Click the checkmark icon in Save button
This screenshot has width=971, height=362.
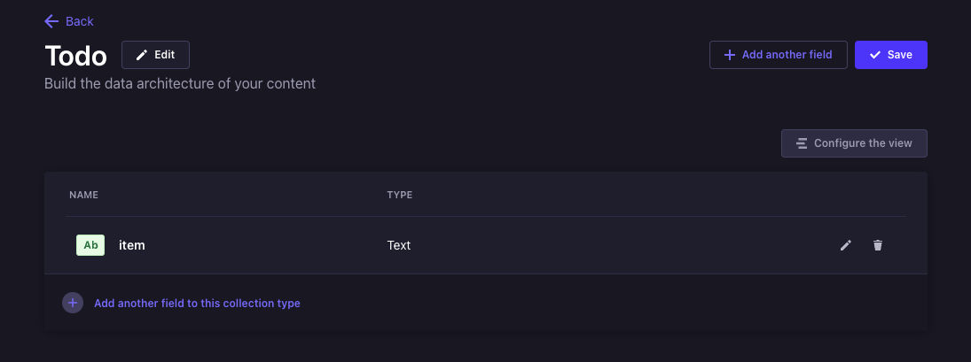[x=875, y=55]
